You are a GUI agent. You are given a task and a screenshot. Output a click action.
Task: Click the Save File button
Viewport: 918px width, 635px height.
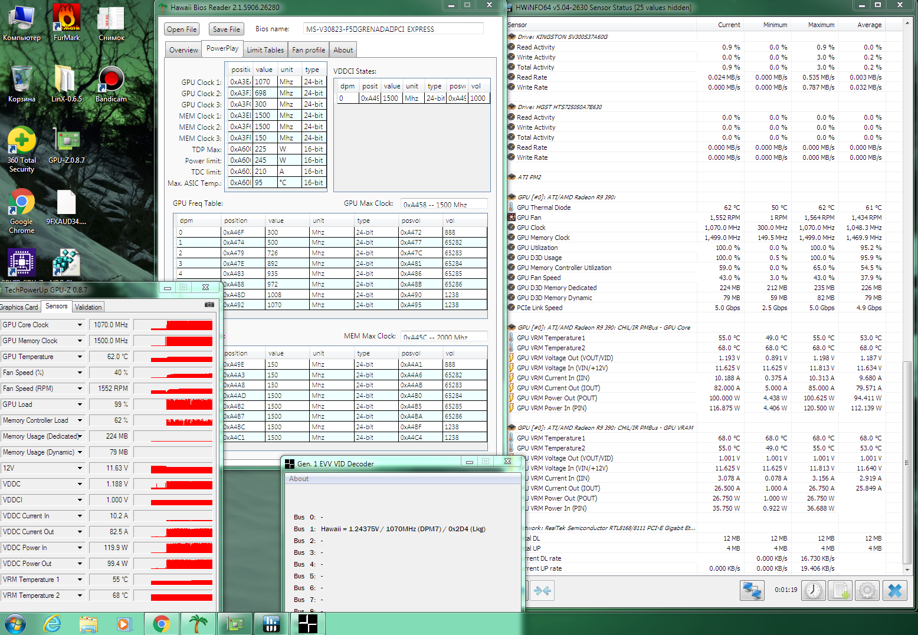tap(227, 29)
